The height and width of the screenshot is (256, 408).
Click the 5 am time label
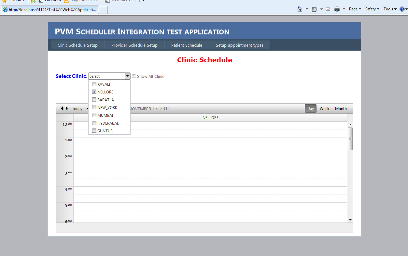[68, 205]
